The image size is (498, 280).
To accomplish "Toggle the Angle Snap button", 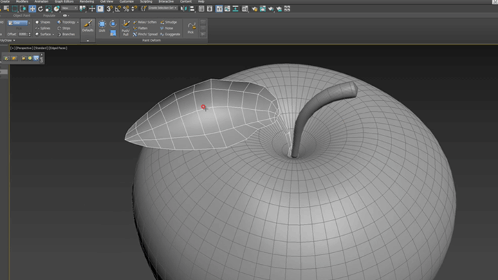I will 118,9.
